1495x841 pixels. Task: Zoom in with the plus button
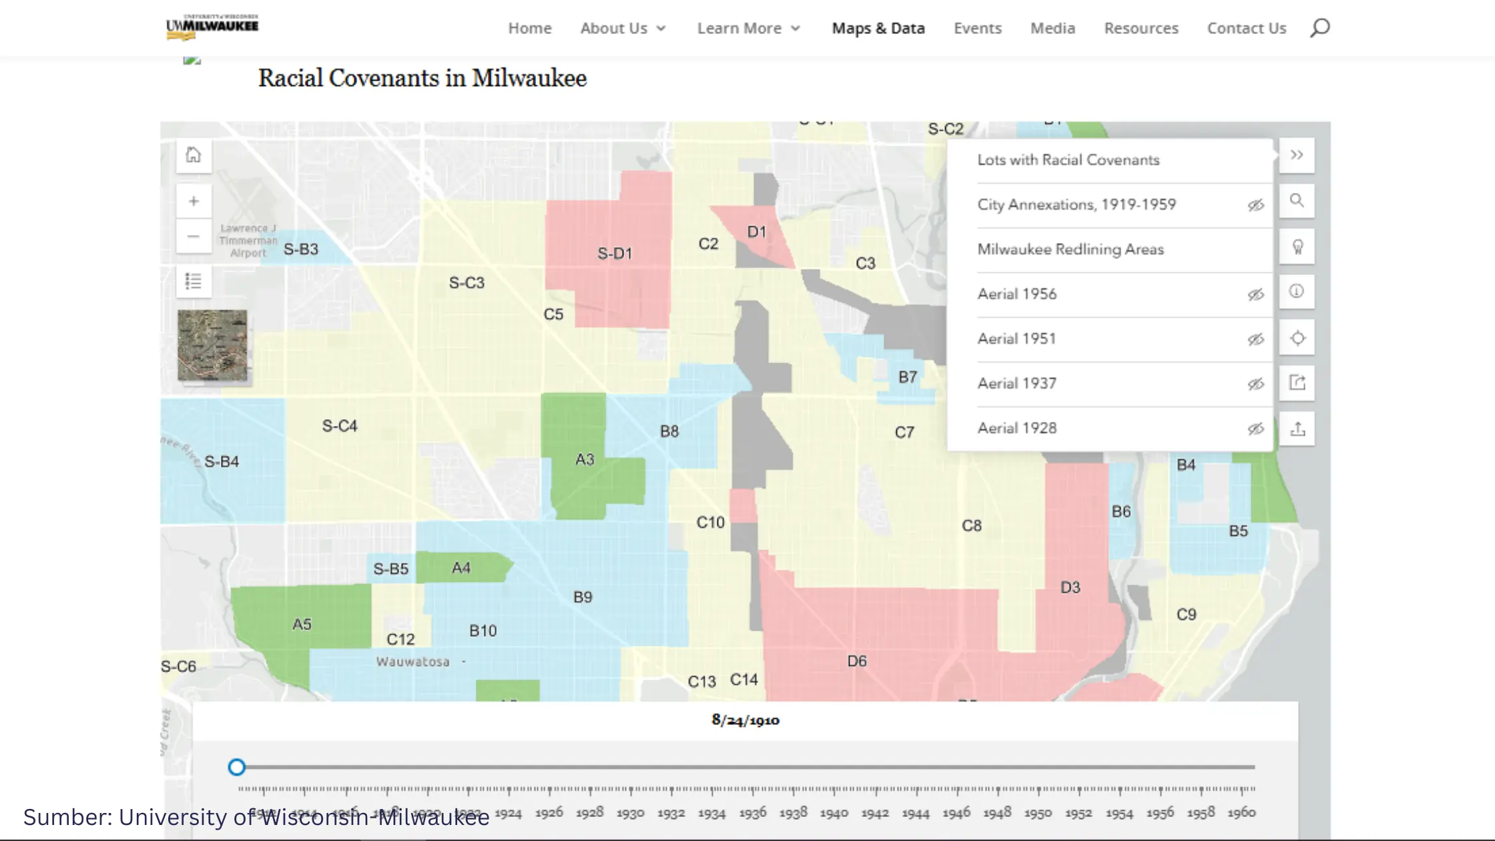[x=194, y=201]
